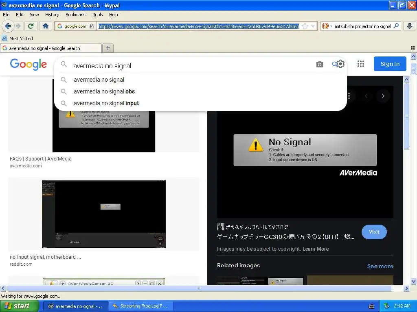This screenshot has width=417, height=312.
Task: Open FAQs Support AVerMedia result thumbnail
Action: click(104, 131)
